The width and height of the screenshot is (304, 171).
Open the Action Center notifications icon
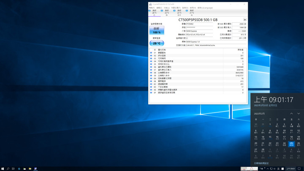[299, 168]
